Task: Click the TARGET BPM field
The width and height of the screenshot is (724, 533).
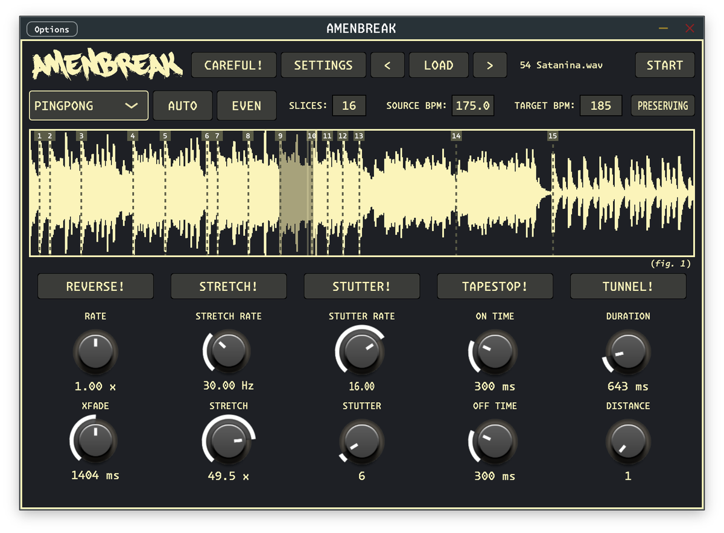Action: [600, 106]
